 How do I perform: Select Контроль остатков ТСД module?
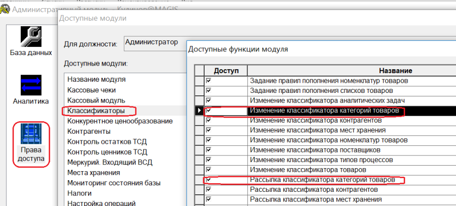(x=107, y=142)
